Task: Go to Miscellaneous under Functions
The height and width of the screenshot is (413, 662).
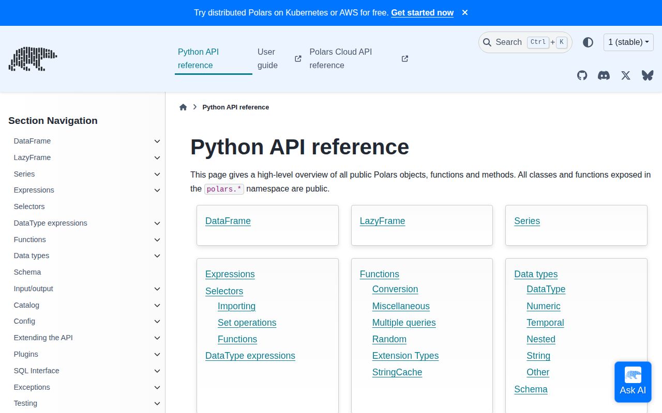Action: click(x=401, y=306)
